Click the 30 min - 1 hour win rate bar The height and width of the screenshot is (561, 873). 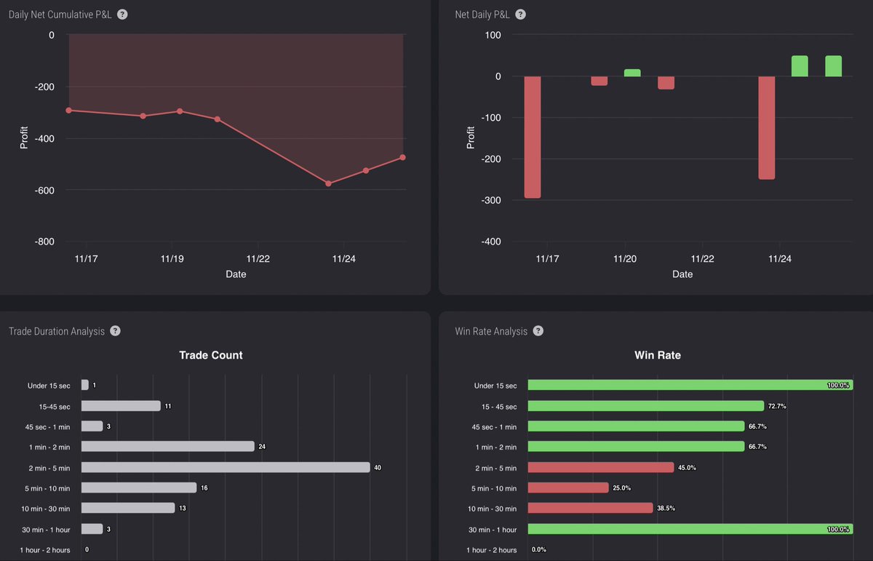click(x=690, y=529)
